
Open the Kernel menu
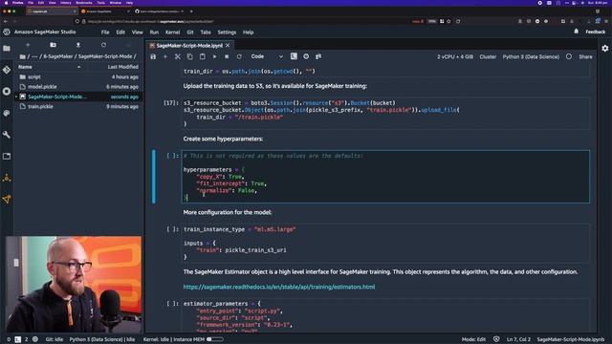[172, 32]
